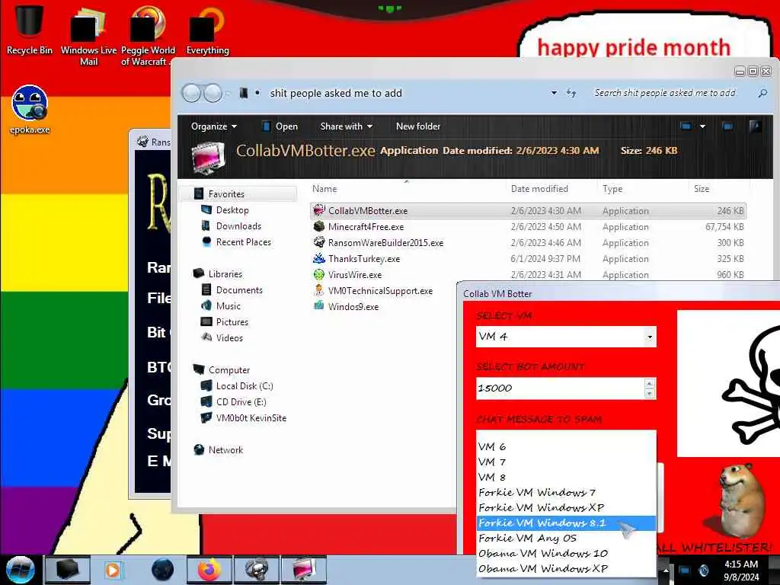Viewport: 780px width, 585px height.
Task: Select the CollabVMBotter.exe file icon
Action: [319, 210]
